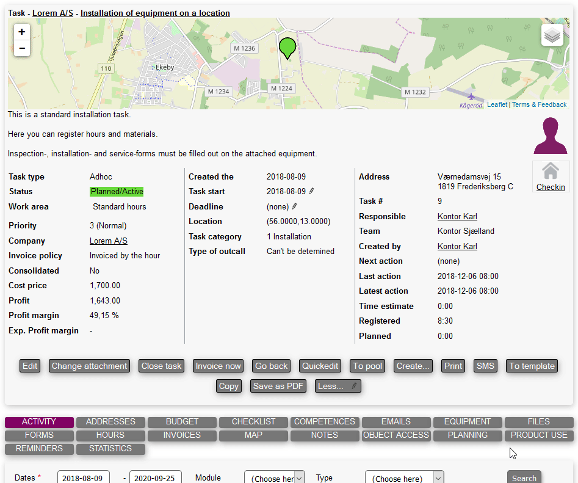Zoom in on the map
The height and width of the screenshot is (483, 578).
[x=22, y=32]
